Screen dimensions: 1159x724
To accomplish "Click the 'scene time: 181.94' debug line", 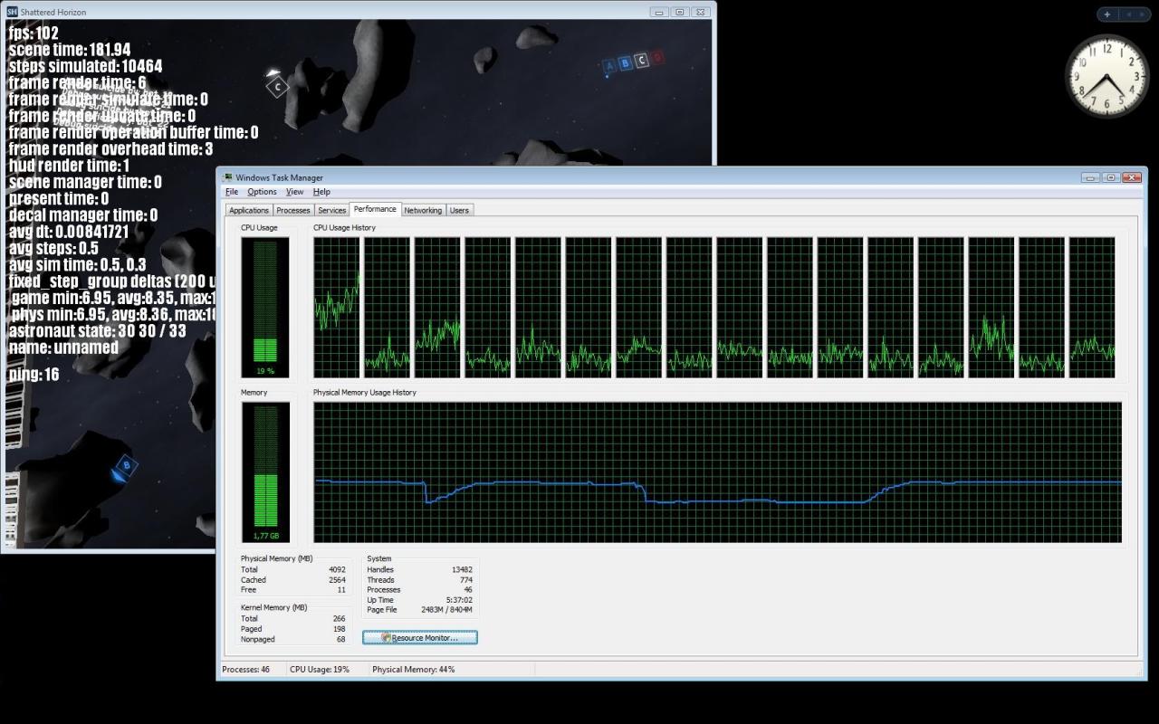I will coord(70,50).
